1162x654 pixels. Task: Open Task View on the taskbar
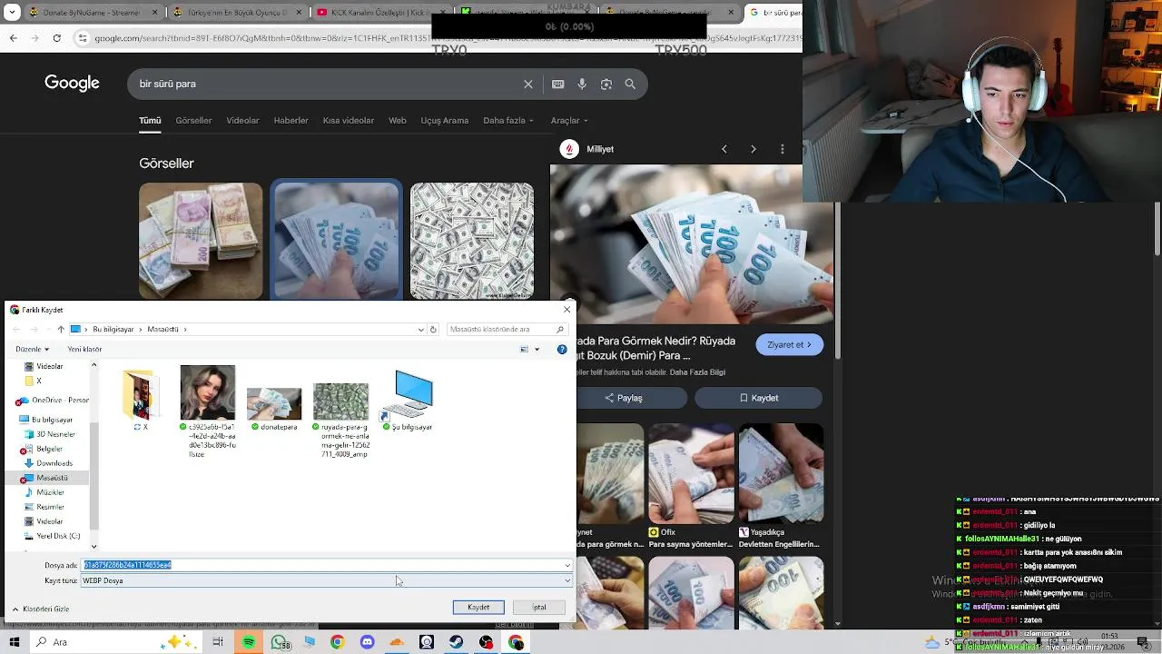tap(218, 642)
